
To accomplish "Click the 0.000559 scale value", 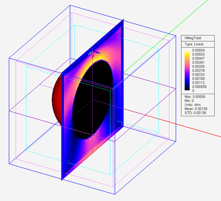I will [199, 87].
